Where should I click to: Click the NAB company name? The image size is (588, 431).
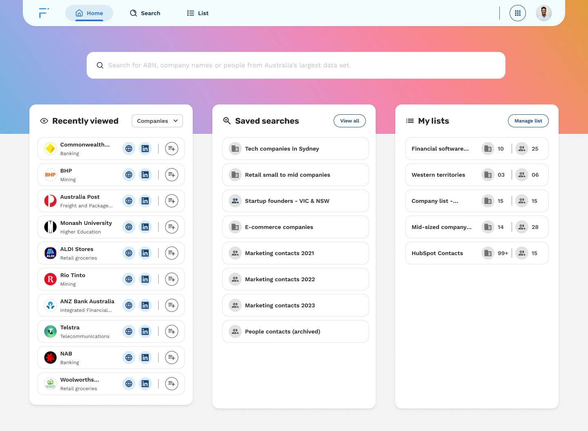click(66, 353)
